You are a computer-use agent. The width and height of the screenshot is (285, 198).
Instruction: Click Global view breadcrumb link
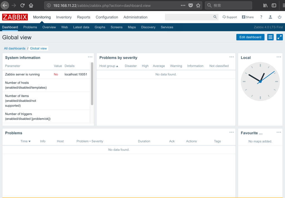(38, 48)
